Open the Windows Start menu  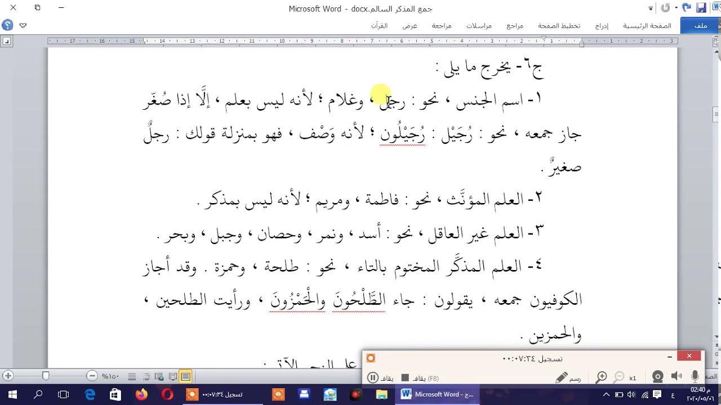12,395
